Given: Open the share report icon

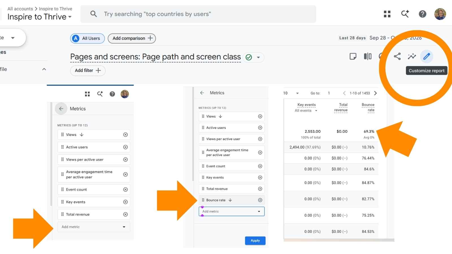Looking at the screenshot, I should [x=397, y=56].
